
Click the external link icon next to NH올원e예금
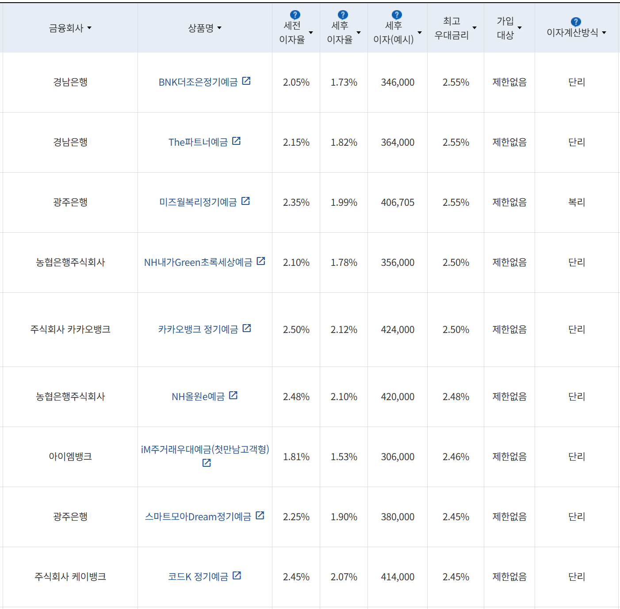[233, 395]
